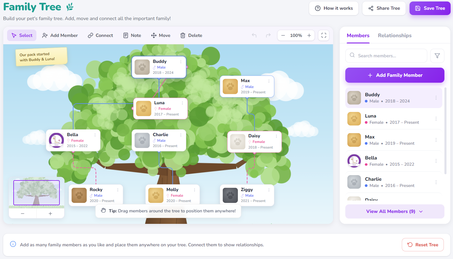The image size is (453, 259).
Task: Open options for Charlie in members list
Action: tap(436, 182)
